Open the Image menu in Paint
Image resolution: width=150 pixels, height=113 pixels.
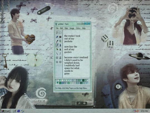[72, 28]
